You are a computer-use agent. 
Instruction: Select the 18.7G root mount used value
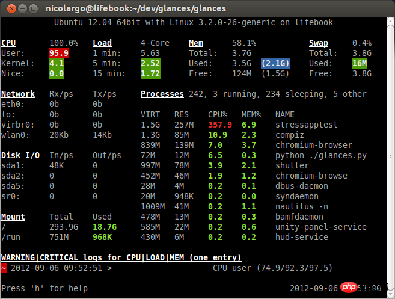point(105,227)
